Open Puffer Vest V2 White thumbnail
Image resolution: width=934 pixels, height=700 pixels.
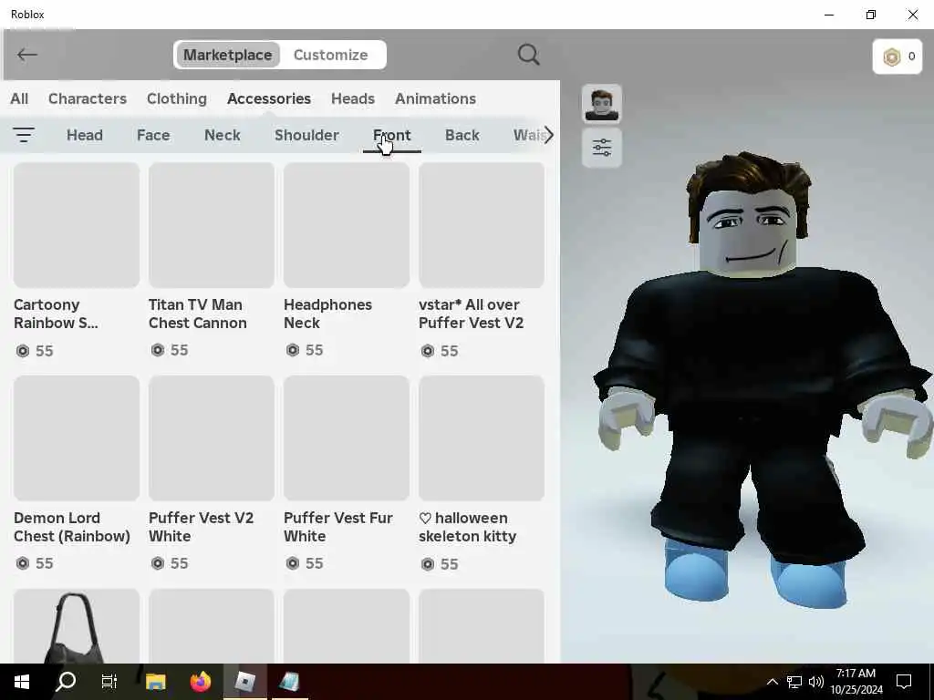pos(212,438)
